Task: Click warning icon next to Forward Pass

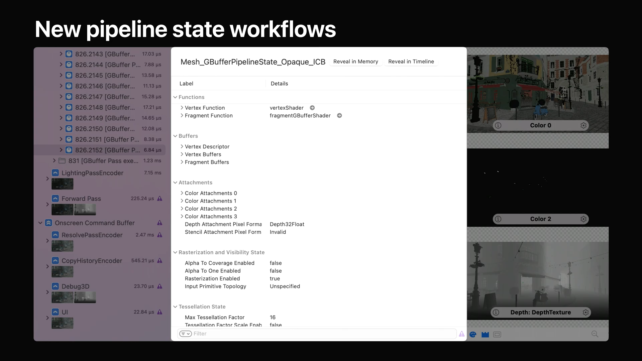Action: click(160, 199)
